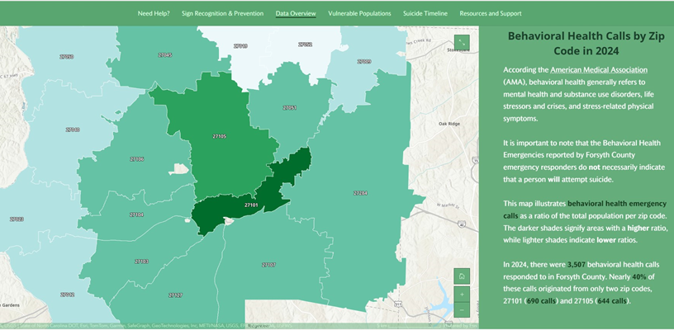Expand the map to fullscreen
The image size is (674, 330).
463,42
